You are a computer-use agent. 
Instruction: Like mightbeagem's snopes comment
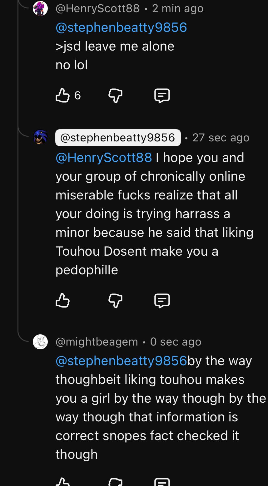click(x=62, y=482)
